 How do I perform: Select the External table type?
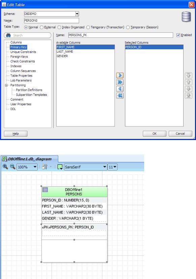(x=41, y=27)
